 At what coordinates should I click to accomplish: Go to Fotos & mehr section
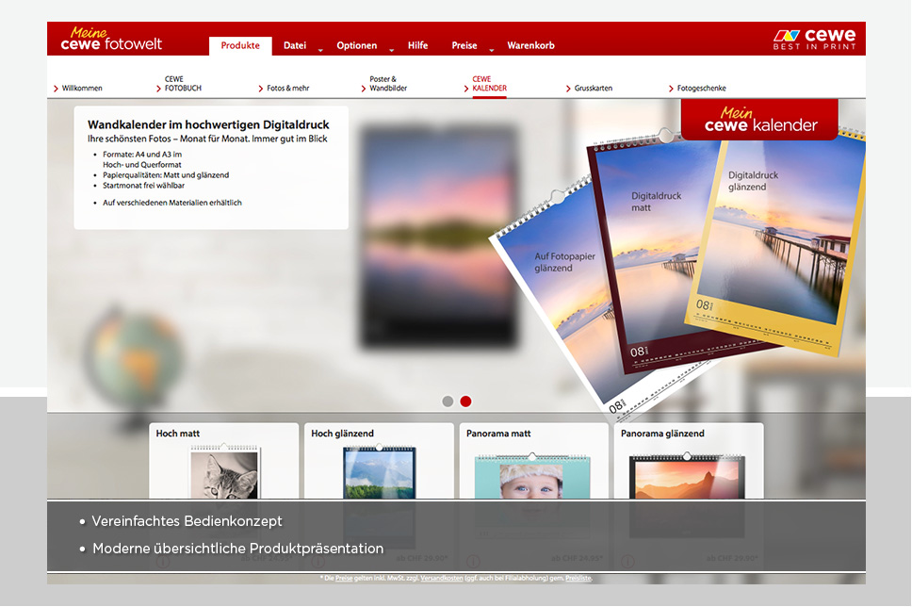coord(284,89)
